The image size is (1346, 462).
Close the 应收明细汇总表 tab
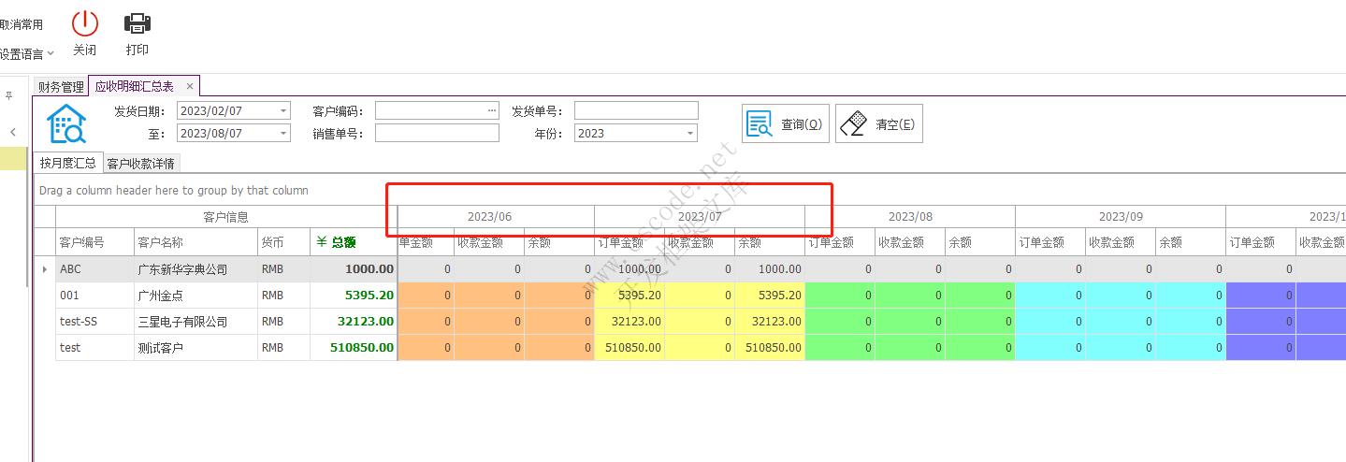190,86
